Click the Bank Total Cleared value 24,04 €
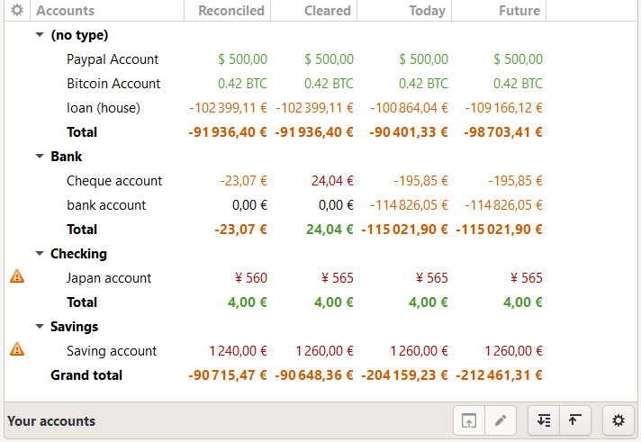 [330, 230]
